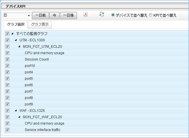189x138 pixels.
Task: Select KPIで並べ替え radio button
Action: pos(151,15)
